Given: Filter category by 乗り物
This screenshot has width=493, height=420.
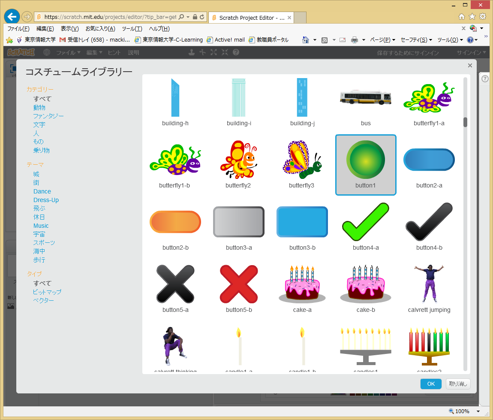Looking at the screenshot, I should point(42,151).
